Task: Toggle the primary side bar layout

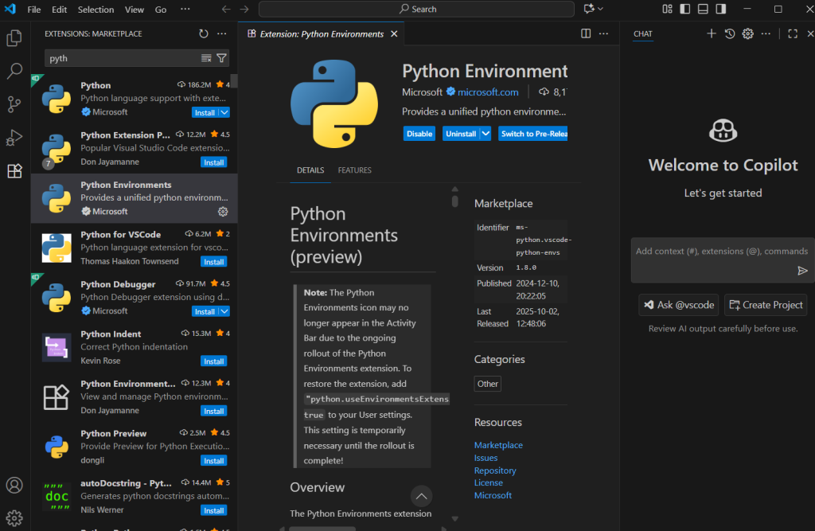Action: (x=684, y=9)
